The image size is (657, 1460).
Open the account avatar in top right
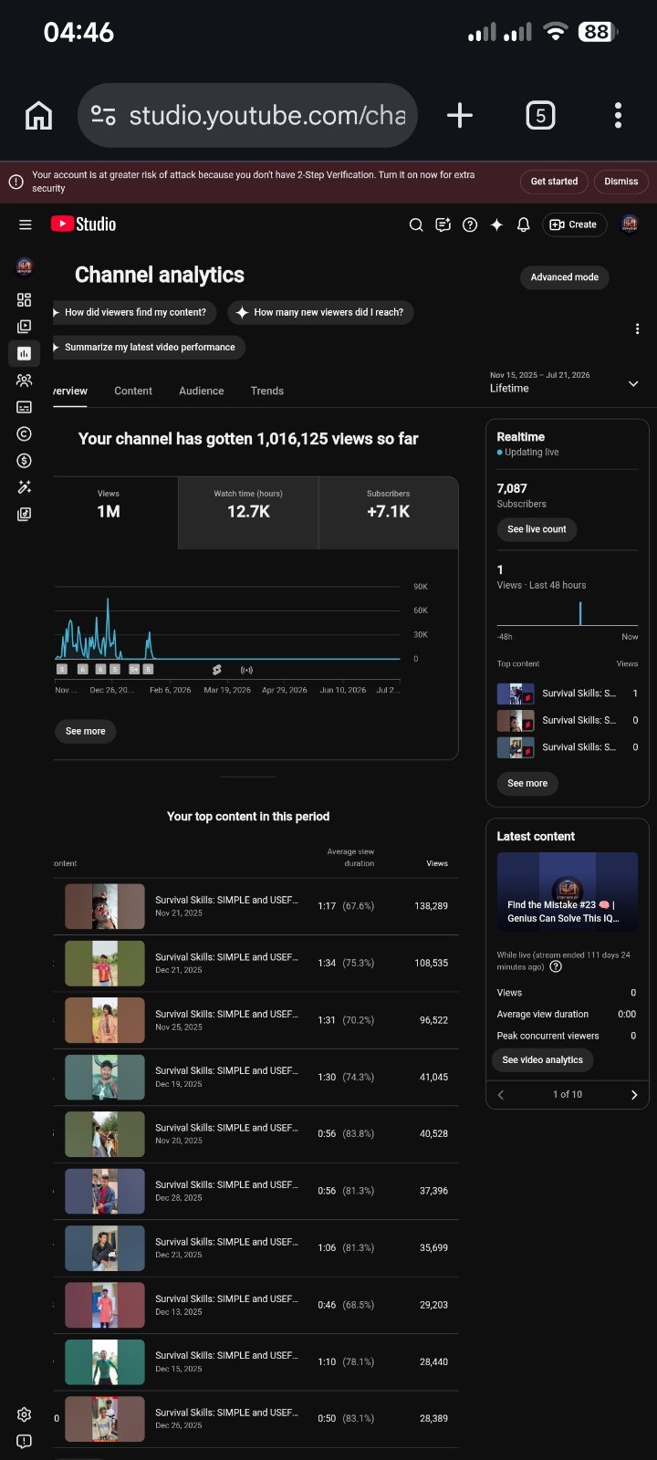pyautogui.click(x=630, y=224)
